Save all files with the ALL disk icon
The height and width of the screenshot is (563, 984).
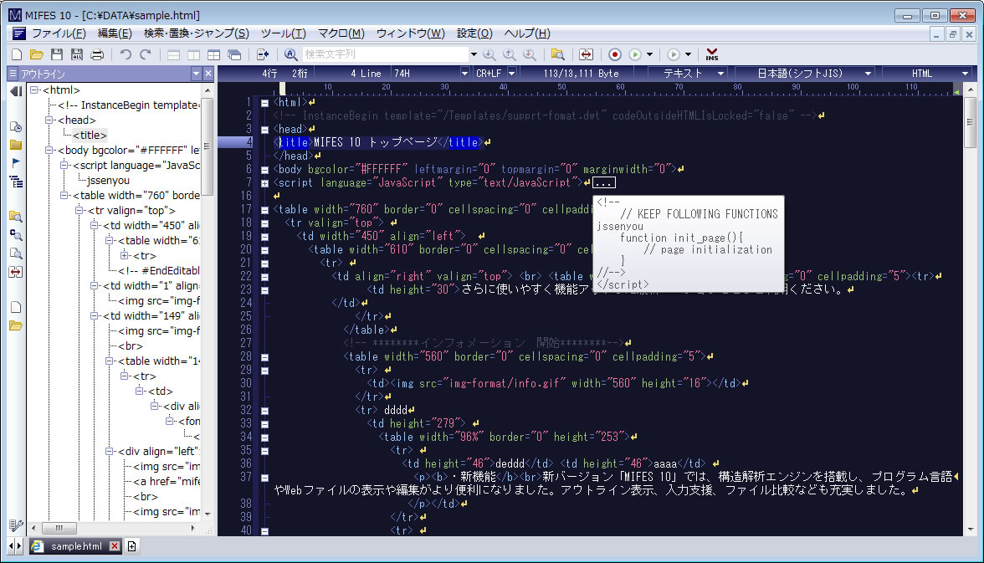click(77, 54)
